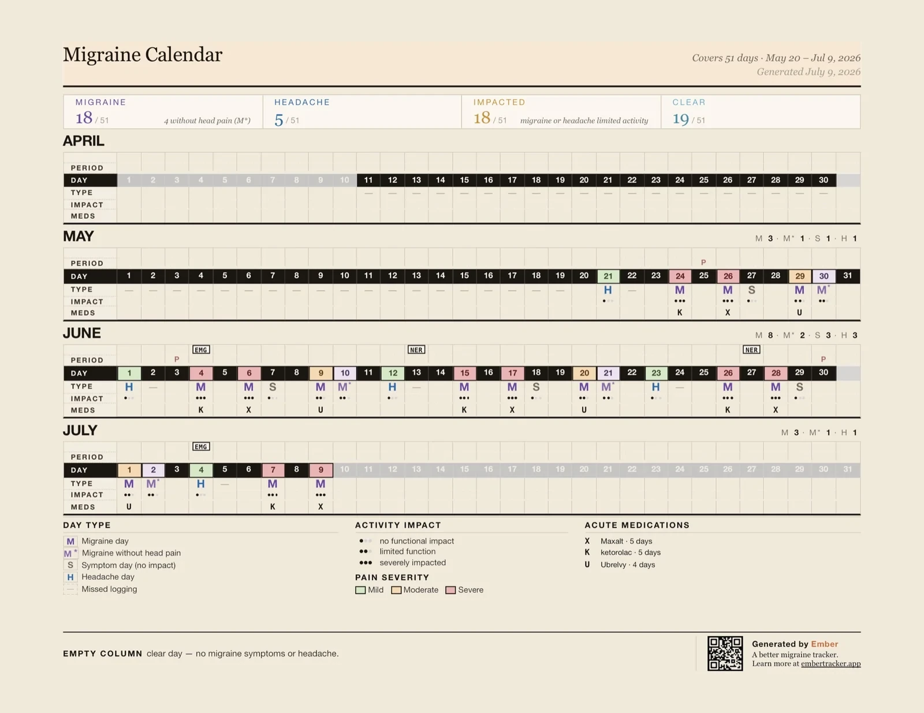Click the M type on June 15

click(464, 387)
